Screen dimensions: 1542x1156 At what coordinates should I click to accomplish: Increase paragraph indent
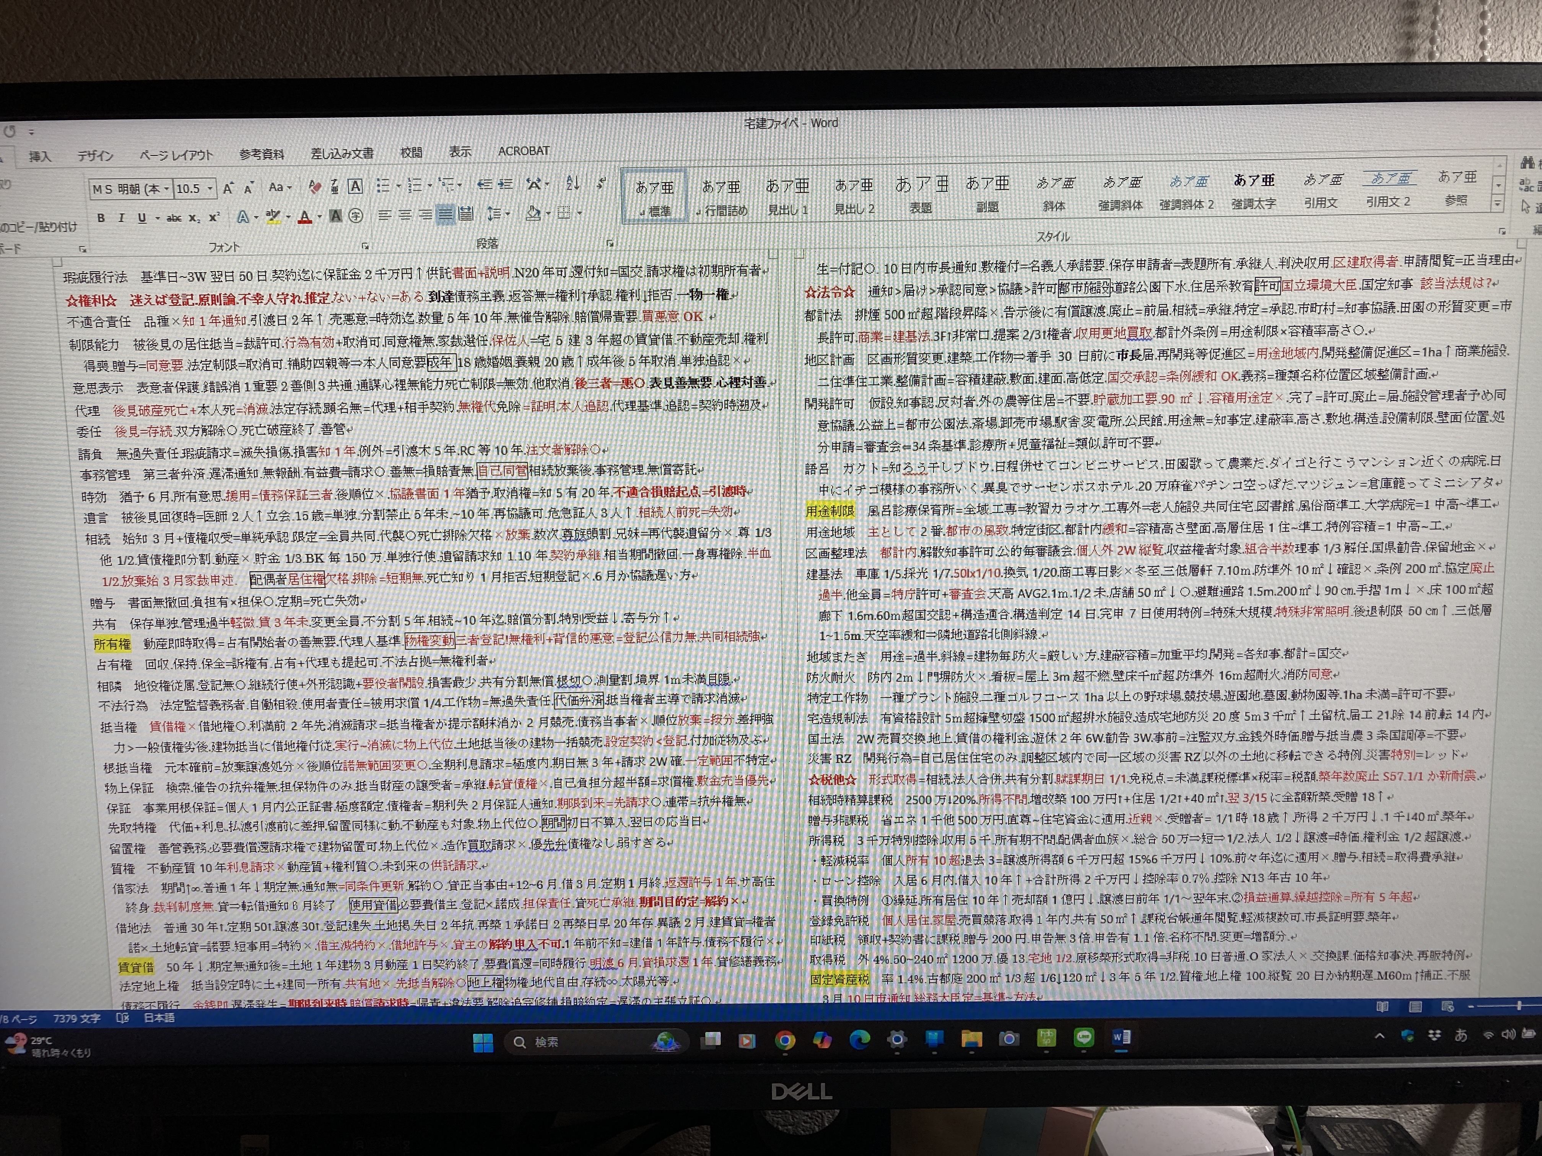point(506,184)
